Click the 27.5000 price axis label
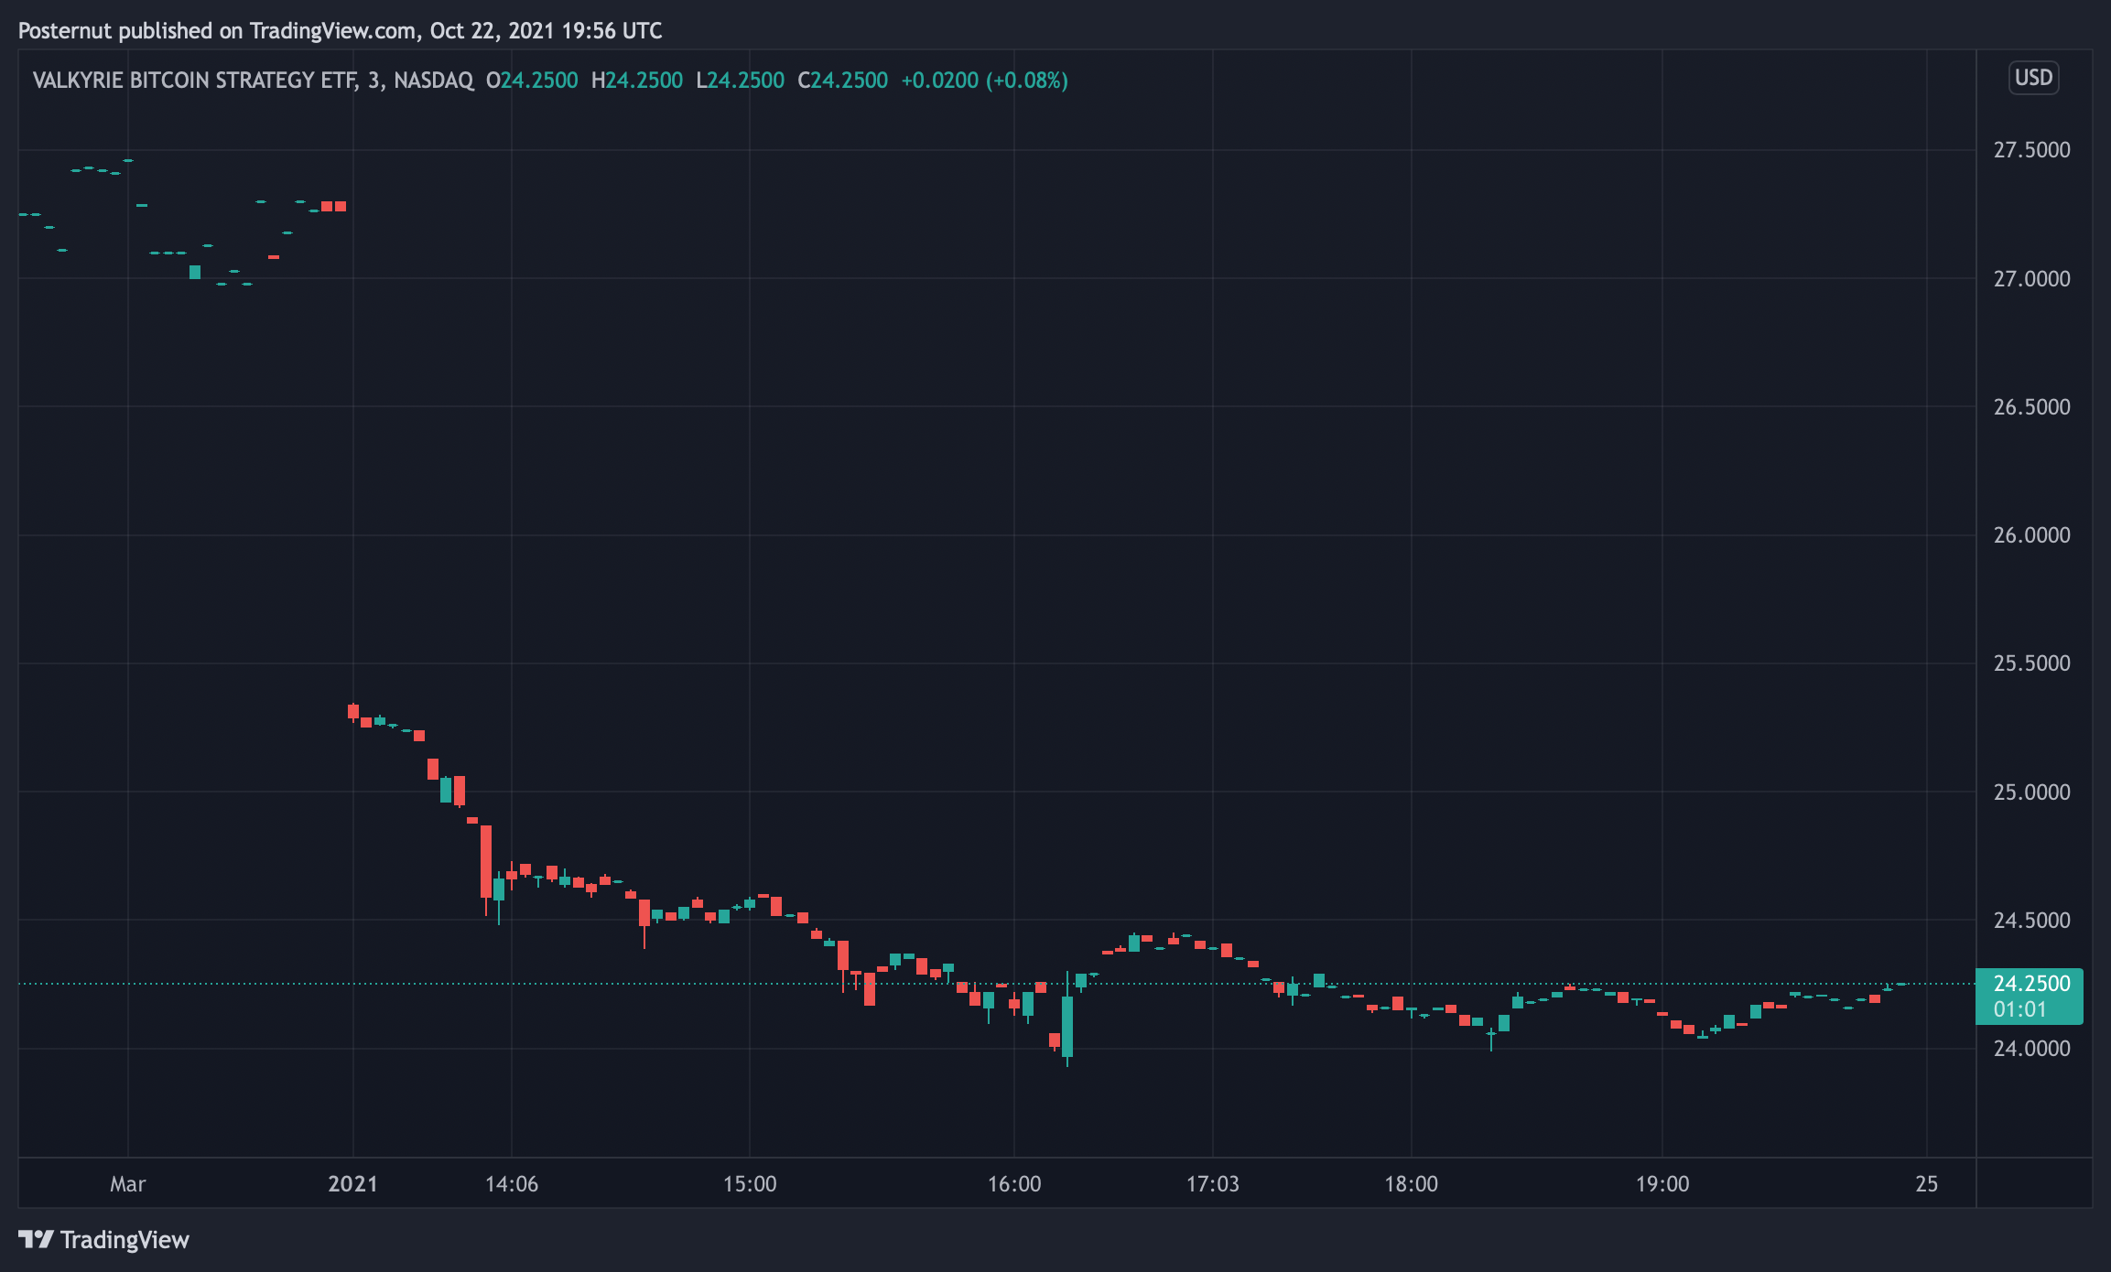This screenshot has height=1272, width=2111. click(2031, 150)
